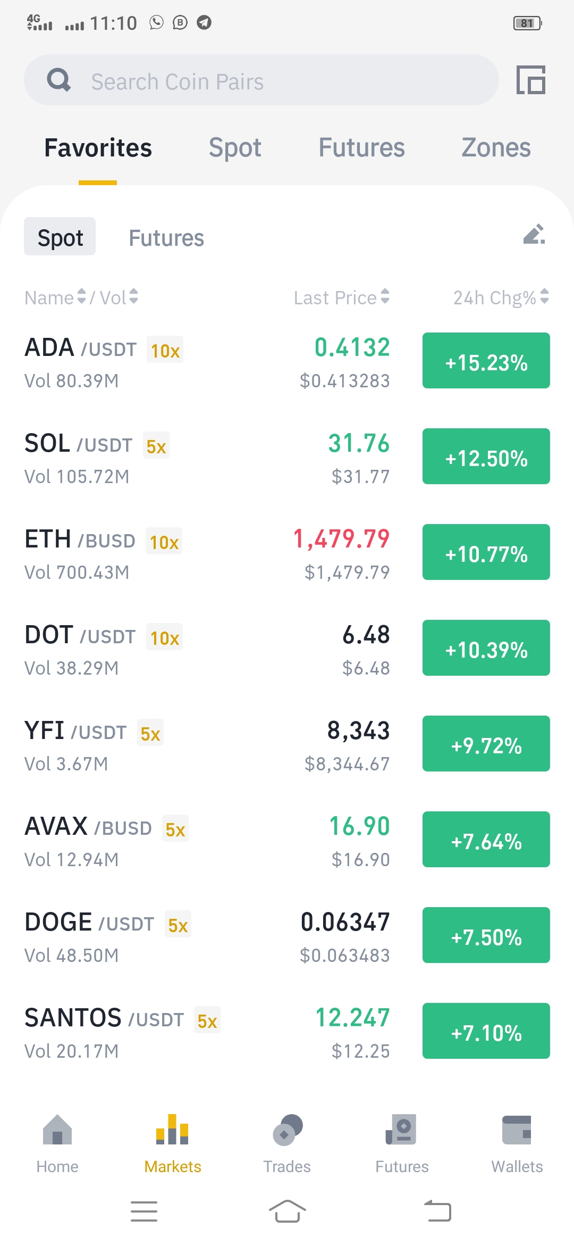Tap the Android back navigation button
The width and height of the screenshot is (574, 1245).
tap(437, 1211)
